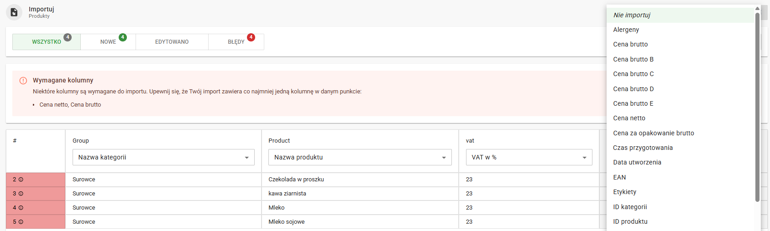Select Cena brutto from the options list
This screenshot has height=231, width=770.
(x=630, y=44)
